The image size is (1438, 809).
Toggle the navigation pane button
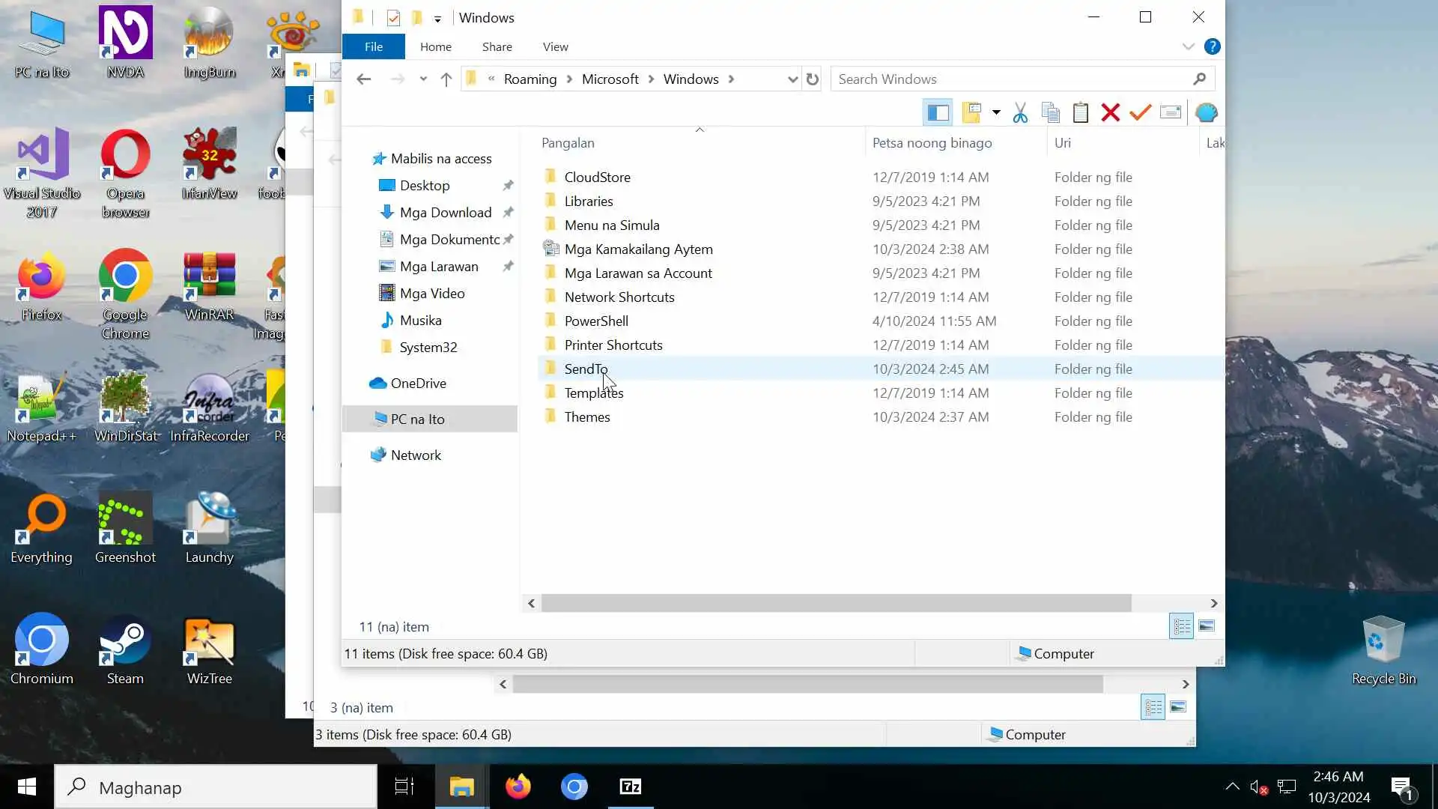[x=938, y=113]
